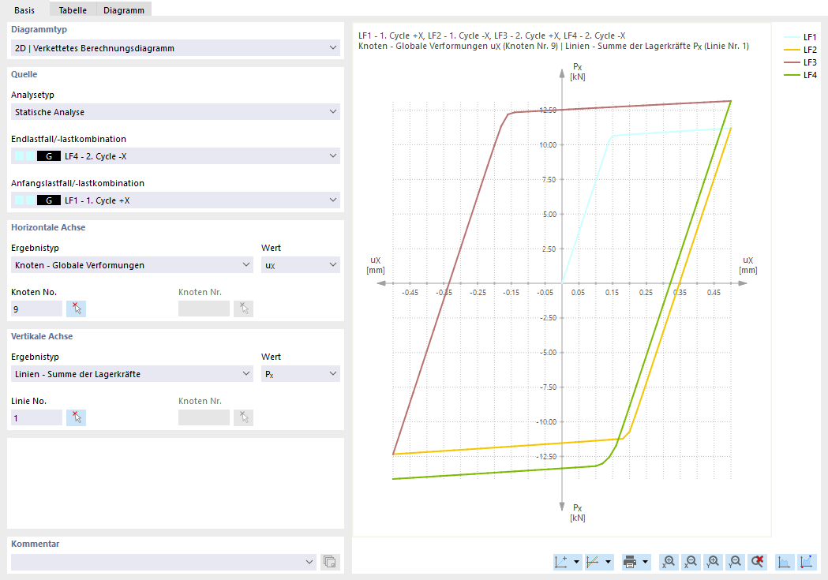
Task: Click the -12.50 value on vertical axis
Action: (x=546, y=456)
